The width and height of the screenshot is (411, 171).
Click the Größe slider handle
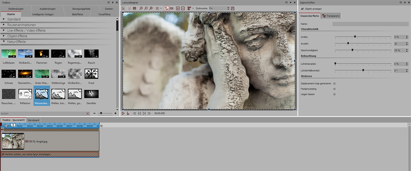coord(355,37)
